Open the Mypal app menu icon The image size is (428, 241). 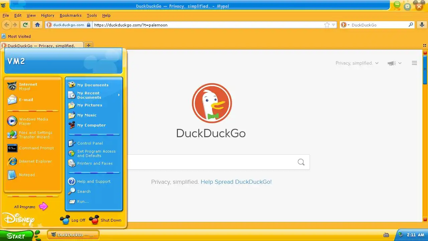coord(3,6)
